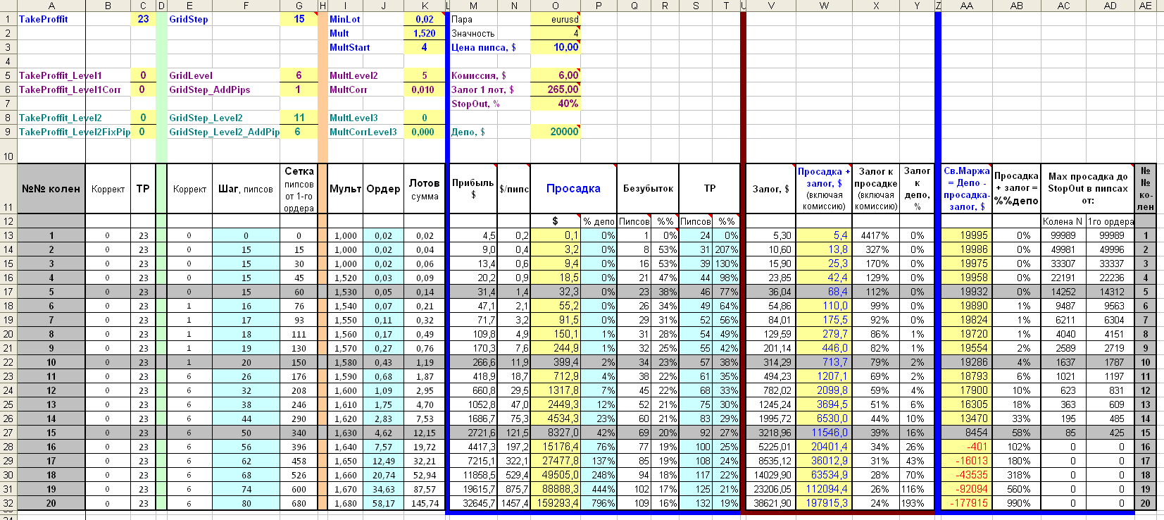1164x520 pixels.
Task: Select the value 197915,3 in row 32
Action: point(825,503)
